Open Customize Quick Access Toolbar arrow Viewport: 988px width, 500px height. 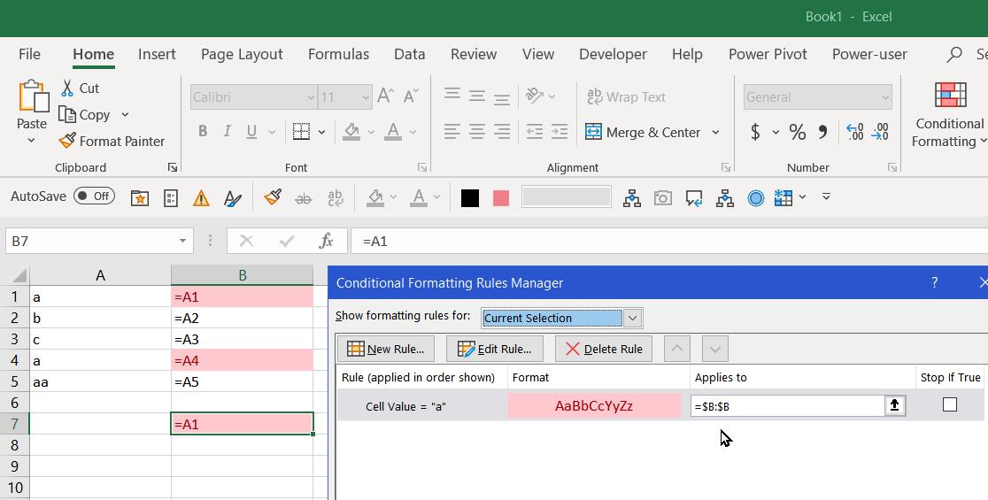[x=826, y=197]
